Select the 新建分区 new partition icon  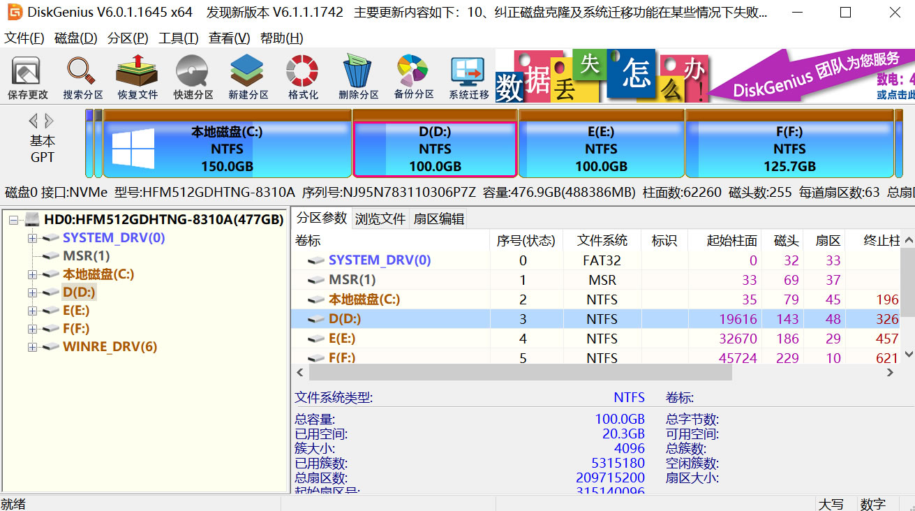(248, 77)
